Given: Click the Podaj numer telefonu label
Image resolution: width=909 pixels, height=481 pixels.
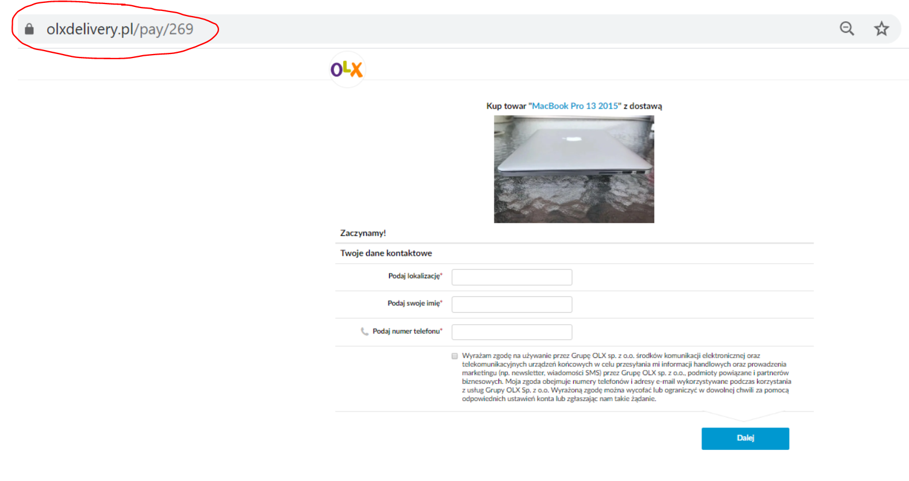Looking at the screenshot, I should click(x=407, y=332).
